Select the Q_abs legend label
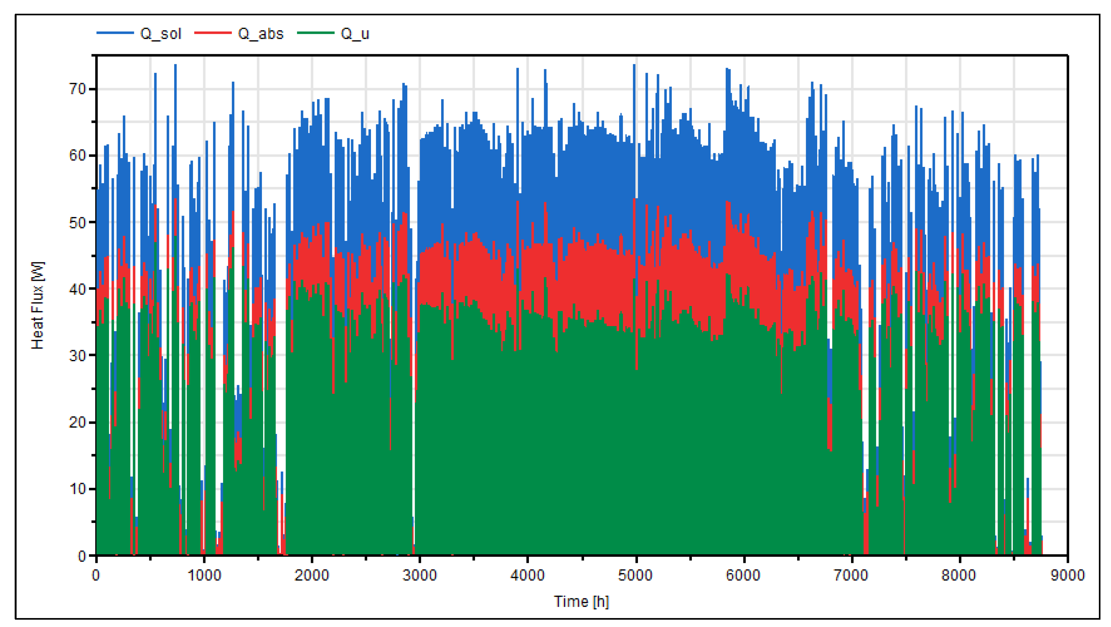This screenshot has height=627, width=1111. point(261,34)
